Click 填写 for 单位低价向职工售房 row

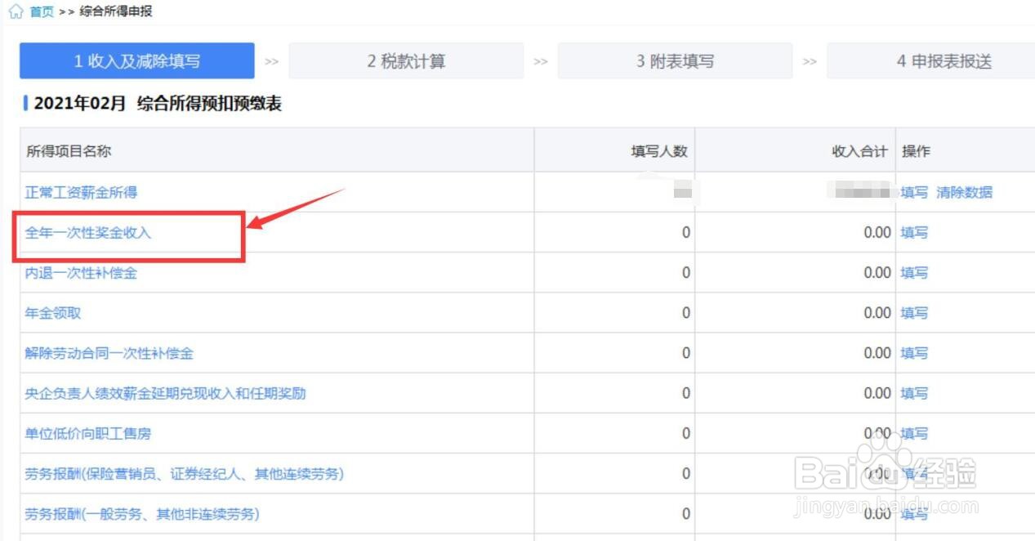914,433
